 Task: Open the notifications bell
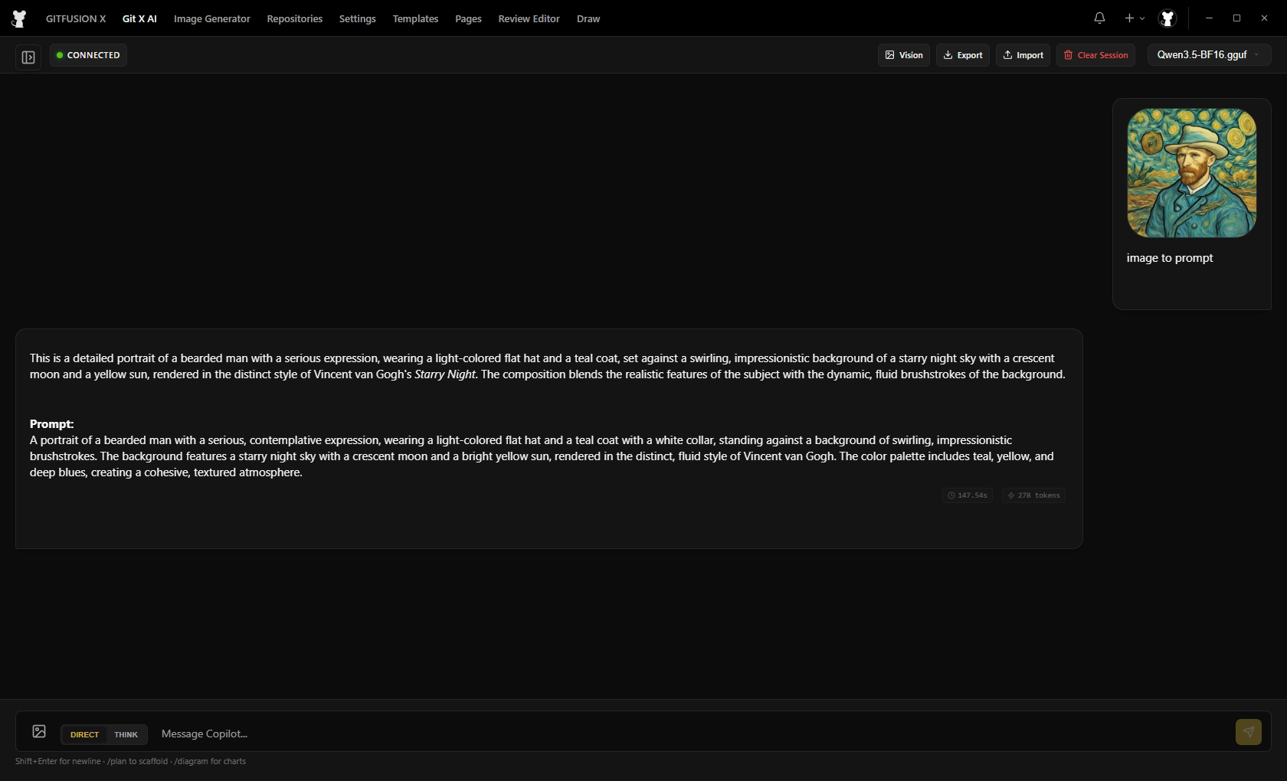(1099, 18)
